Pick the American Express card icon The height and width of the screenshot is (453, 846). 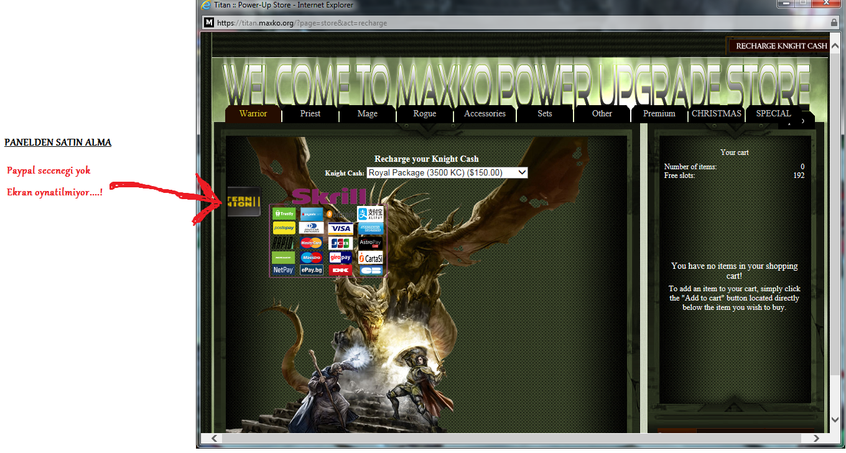[x=371, y=228]
